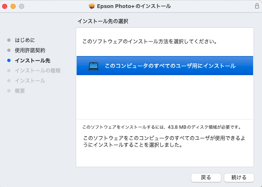Image resolution: width=262 pixels, height=187 pixels.
Task: Click the laptop computer icon
Action: (x=94, y=66)
